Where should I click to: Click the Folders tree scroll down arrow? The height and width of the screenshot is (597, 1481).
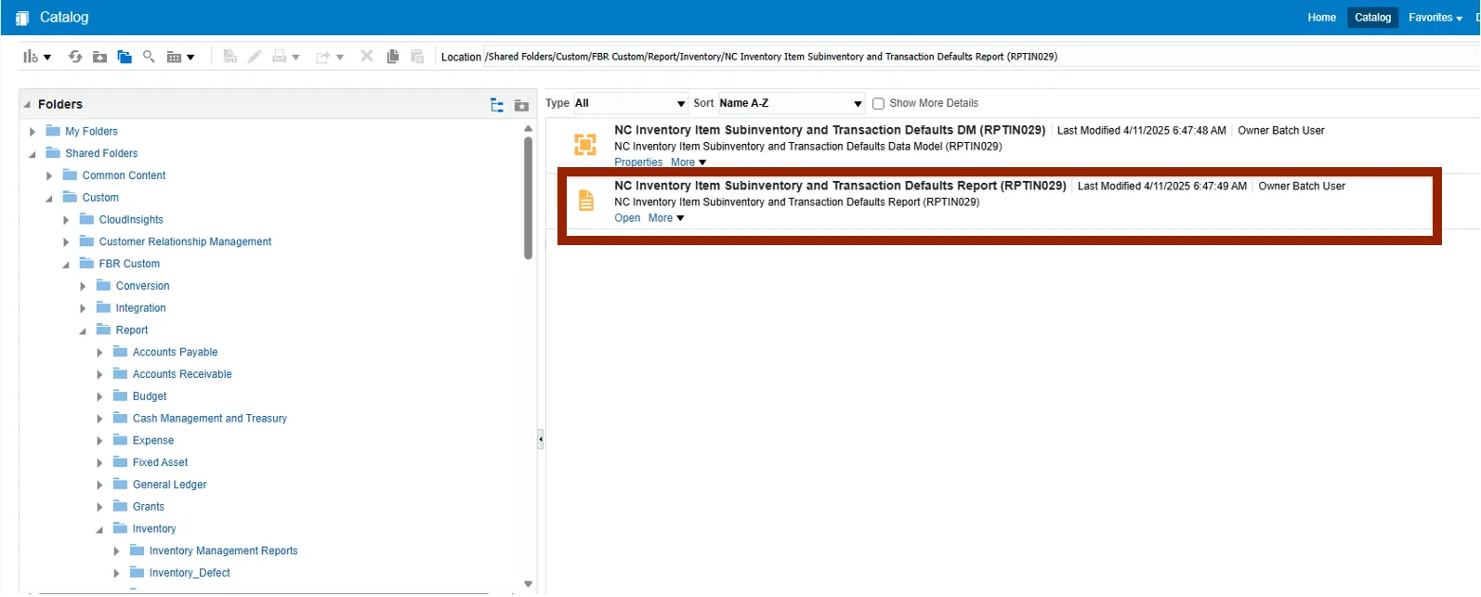tap(528, 584)
